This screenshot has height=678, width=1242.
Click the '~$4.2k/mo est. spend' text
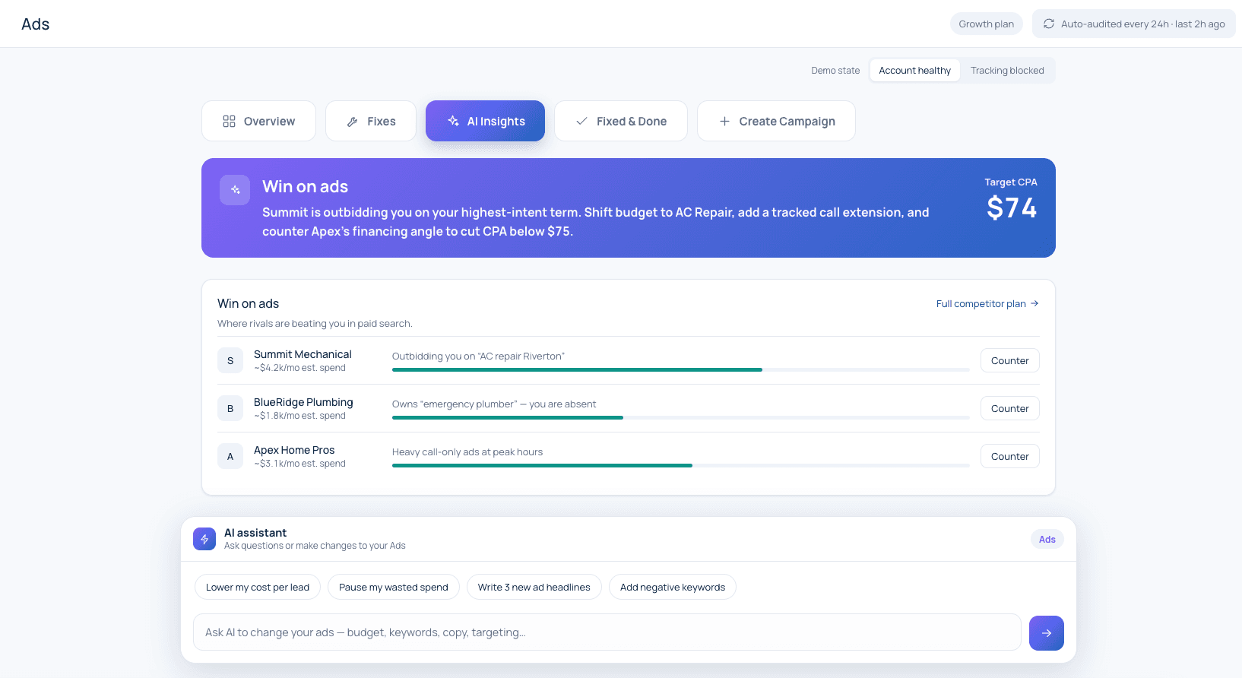299,368
